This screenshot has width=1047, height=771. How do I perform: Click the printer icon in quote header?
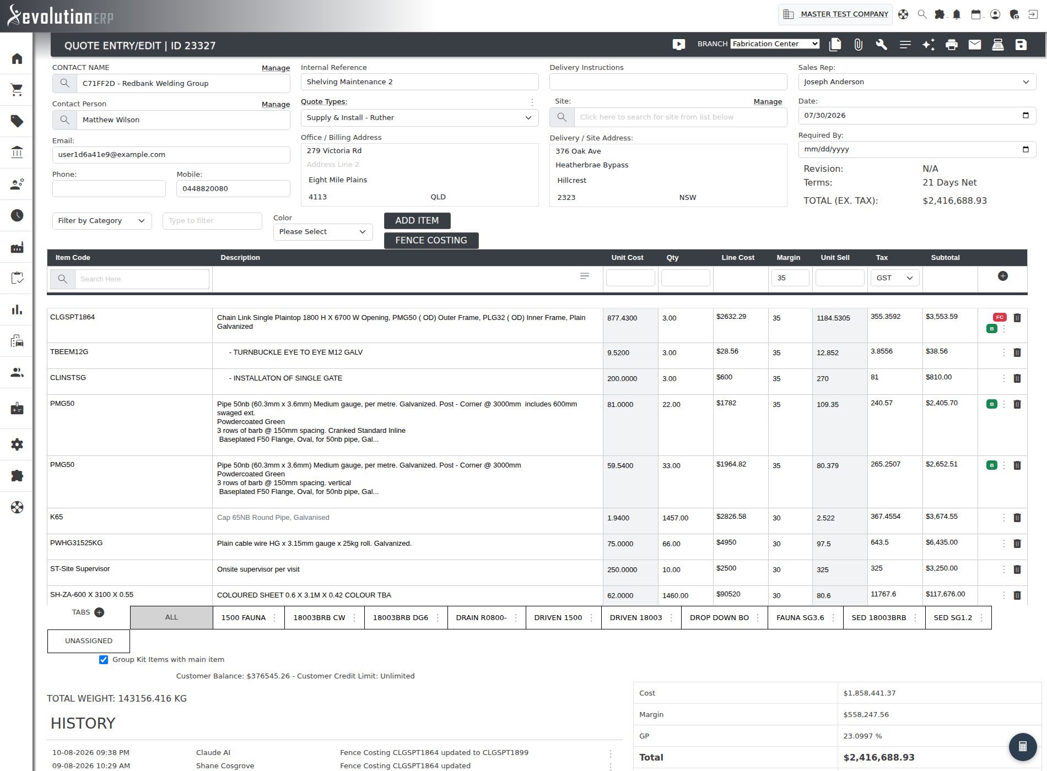pyautogui.click(x=951, y=45)
